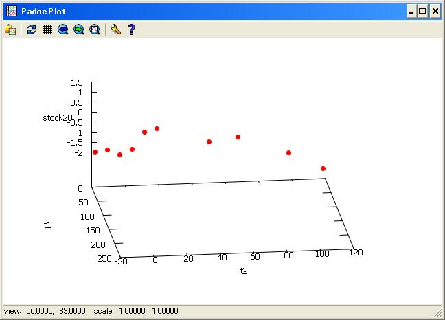
Task: Open help with the question mark icon
Action: click(131, 30)
